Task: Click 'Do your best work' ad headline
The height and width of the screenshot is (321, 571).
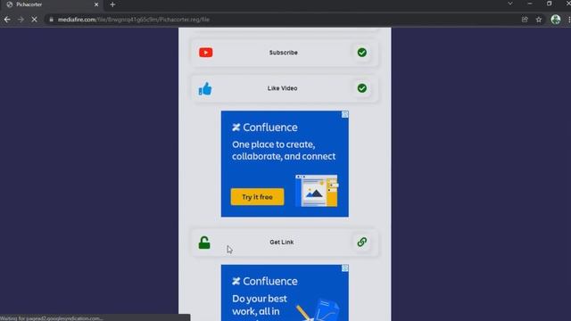Action: tap(260, 305)
